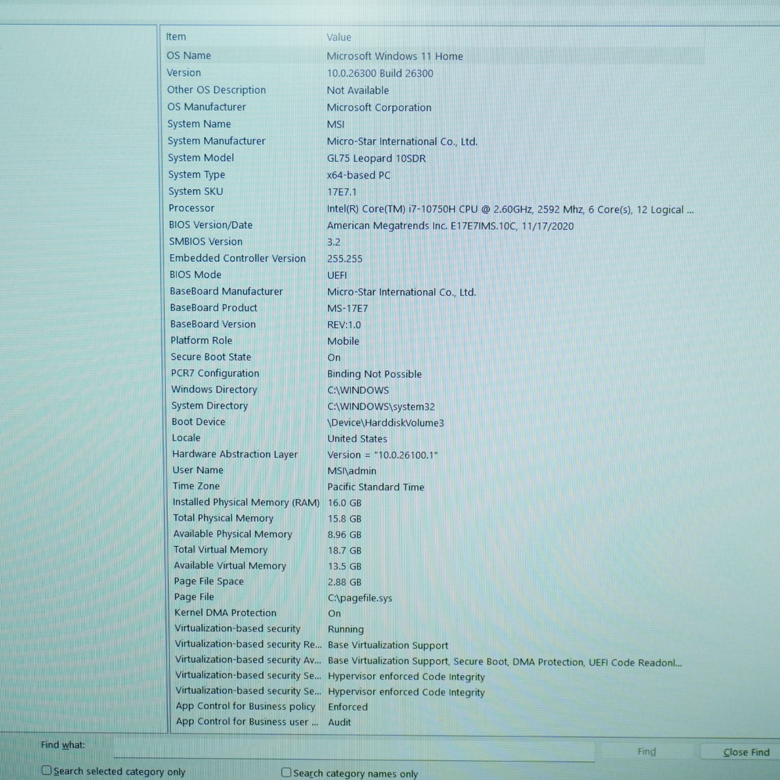Image resolution: width=780 pixels, height=780 pixels.
Task: Select the Processor row
Action: (x=434, y=209)
